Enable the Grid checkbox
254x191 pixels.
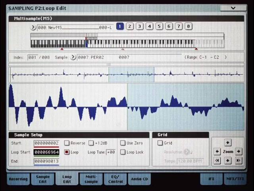(160, 143)
